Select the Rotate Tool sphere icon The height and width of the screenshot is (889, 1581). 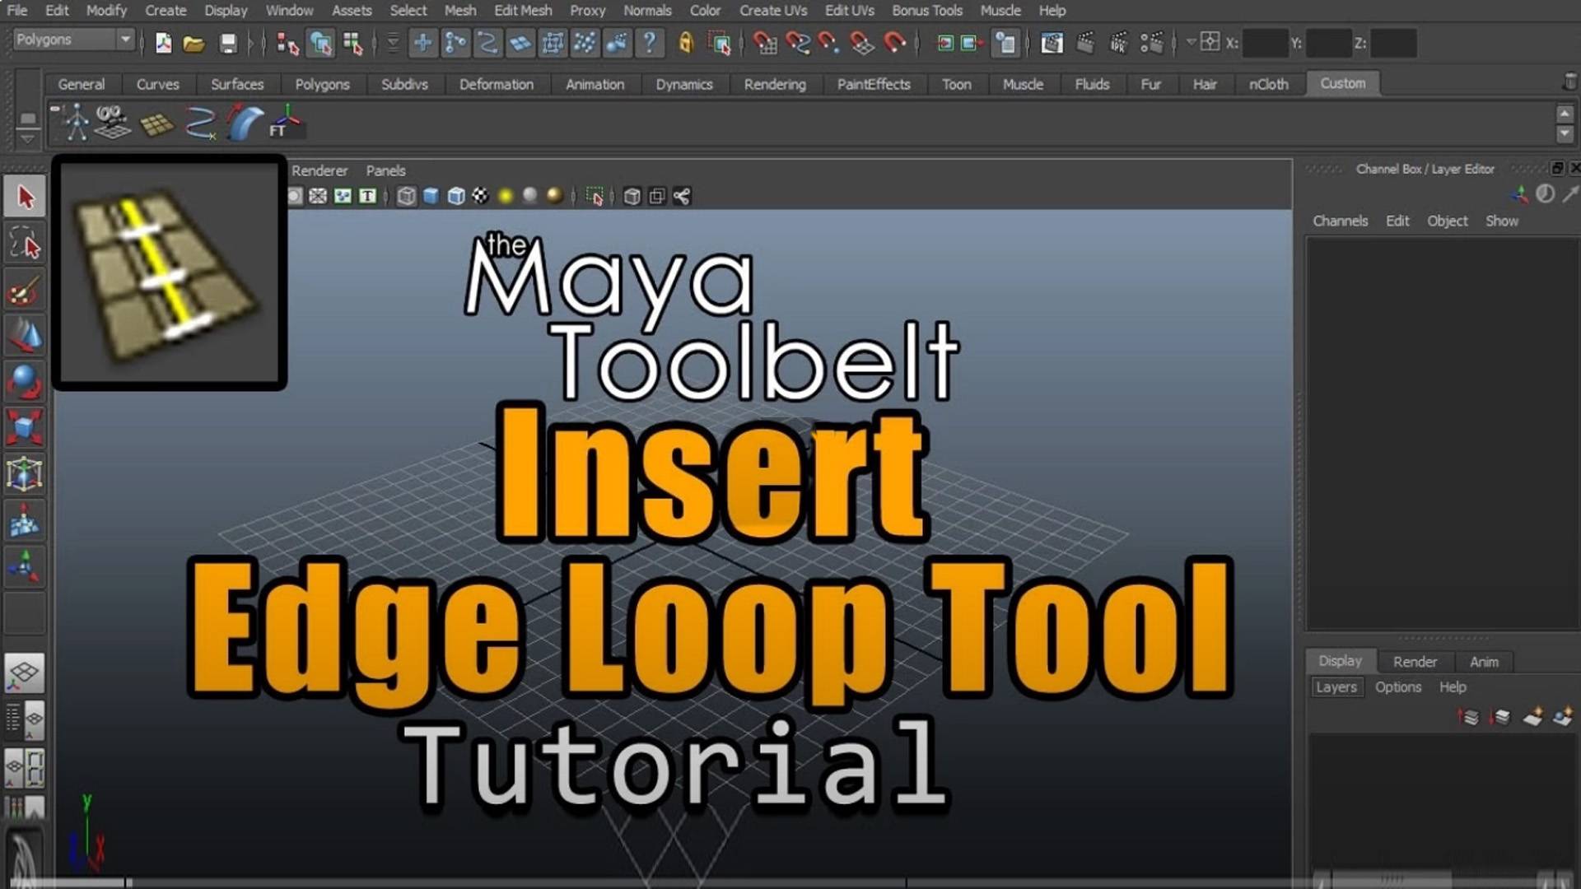click(25, 382)
